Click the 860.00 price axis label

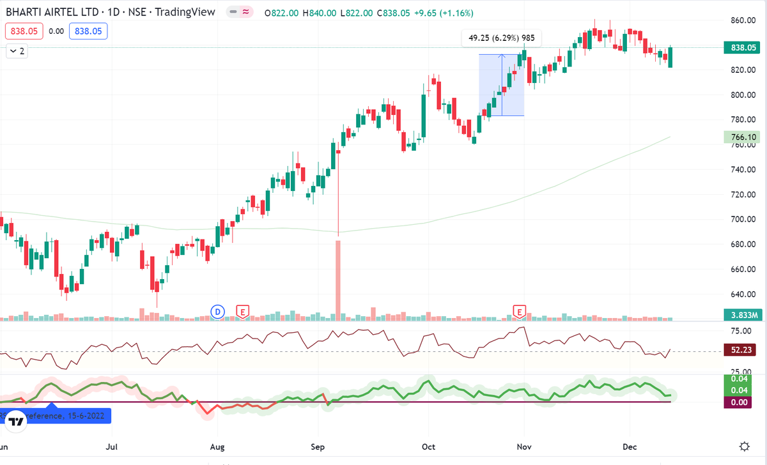[743, 20]
